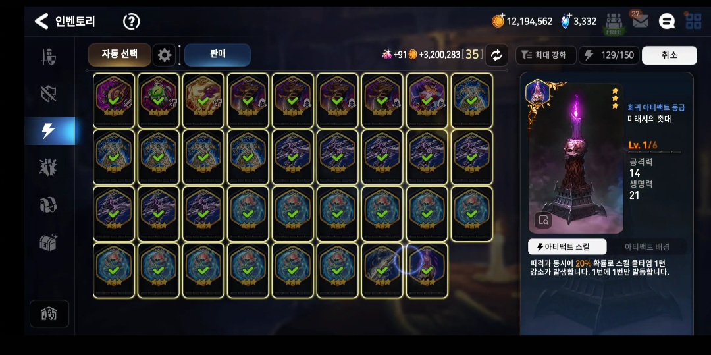Open the main menu grid icon
Screen dimensions: 711x355
(693, 21)
